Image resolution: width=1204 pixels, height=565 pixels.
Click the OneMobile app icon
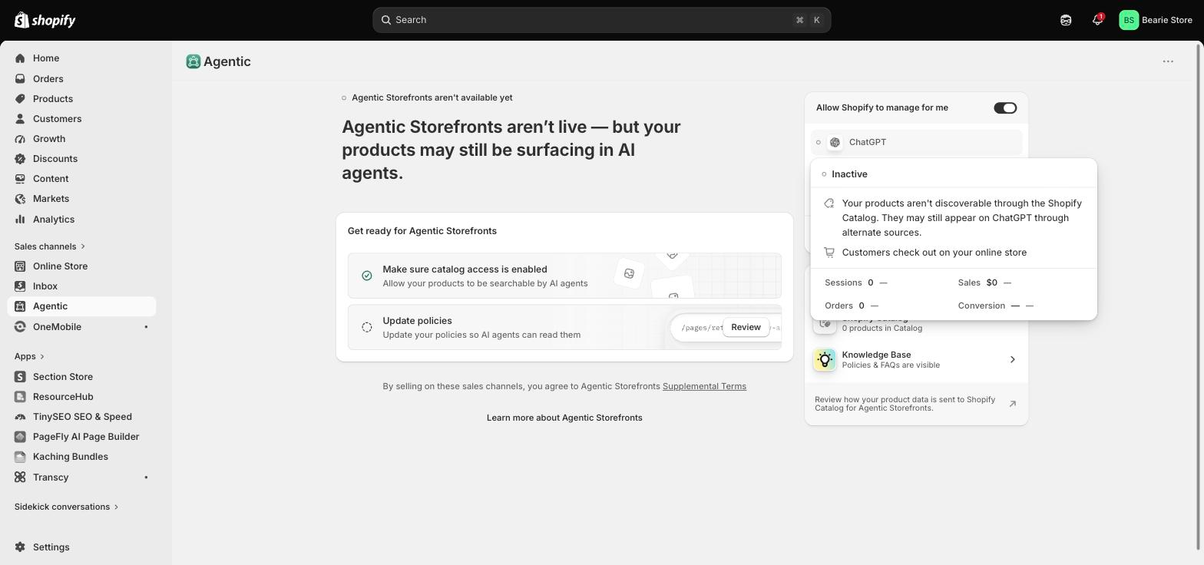[x=20, y=326]
